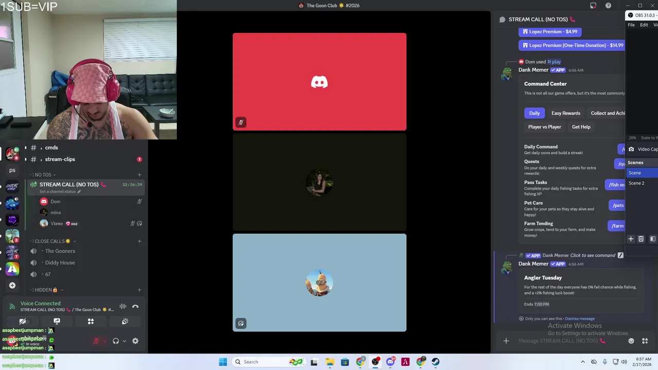
Task: Click the /pets command button
Action: click(x=618, y=206)
